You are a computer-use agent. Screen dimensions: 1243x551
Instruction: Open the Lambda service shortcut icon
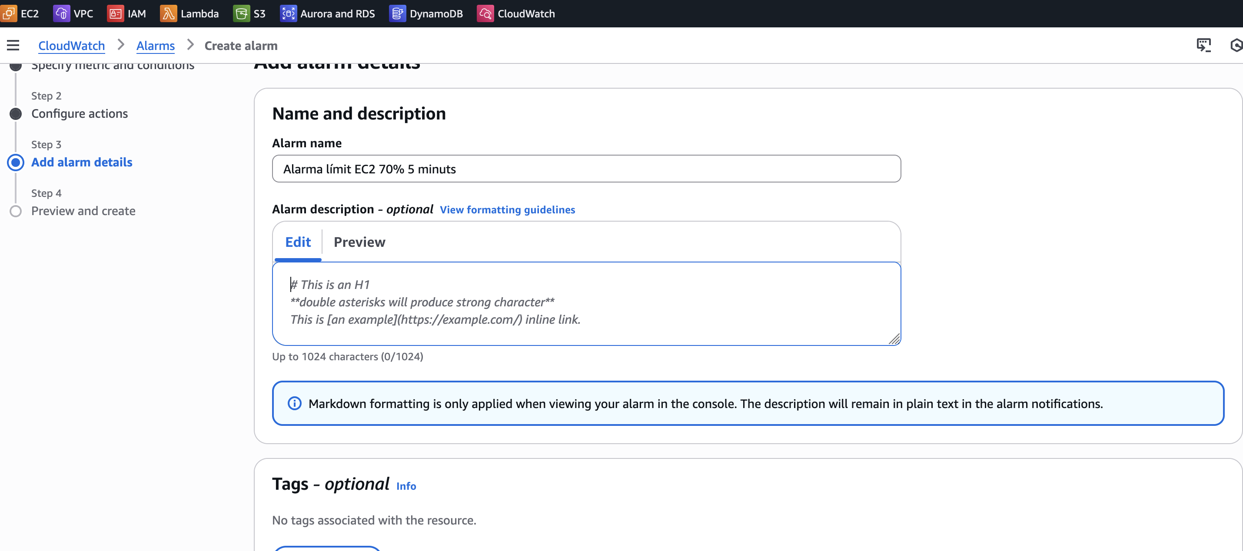pos(168,13)
